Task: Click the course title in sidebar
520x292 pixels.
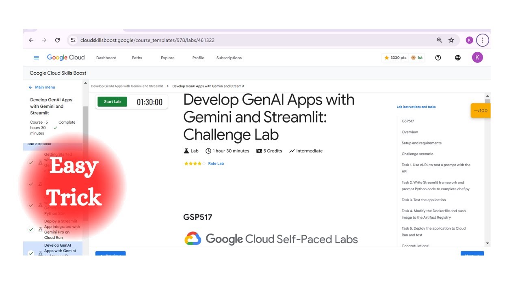Action: pos(51,106)
